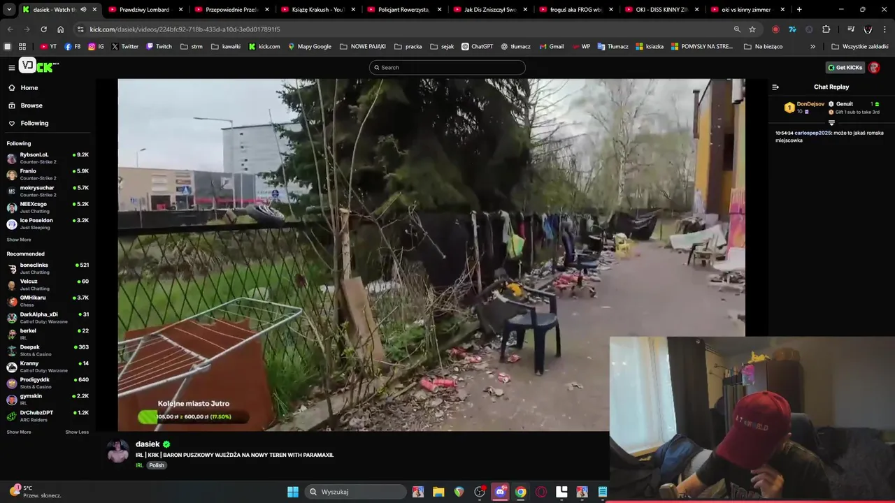
Task: Reload the page with browser refresh icon
Action: [x=43, y=29]
